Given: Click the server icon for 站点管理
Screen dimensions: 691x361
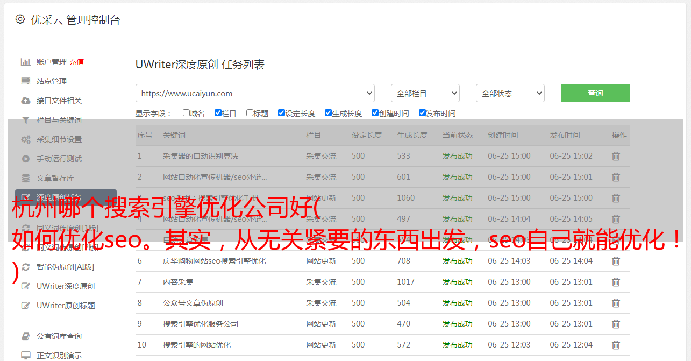Looking at the screenshot, I should (25, 81).
